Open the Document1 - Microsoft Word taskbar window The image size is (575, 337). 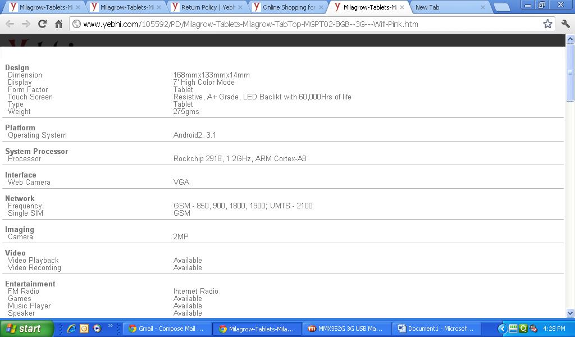[x=438, y=329]
